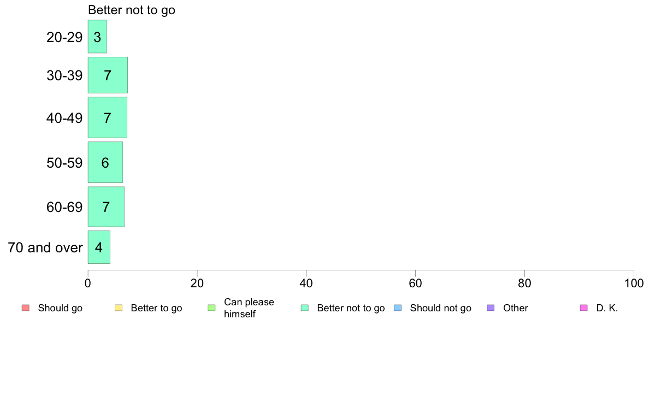The width and height of the screenshot is (649, 402).
Task: Click the 100 tick on x-axis
Action: pyautogui.click(x=634, y=283)
